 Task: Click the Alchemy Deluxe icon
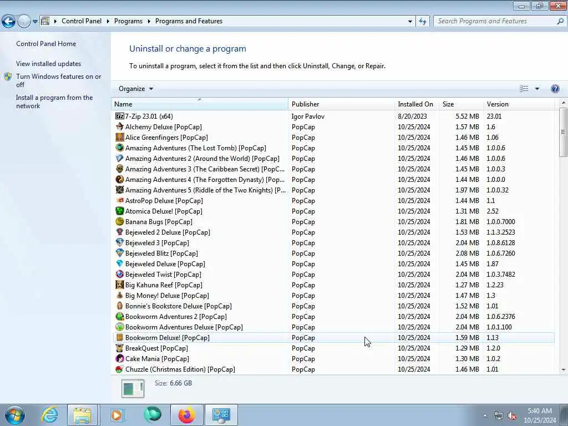[120, 127]
